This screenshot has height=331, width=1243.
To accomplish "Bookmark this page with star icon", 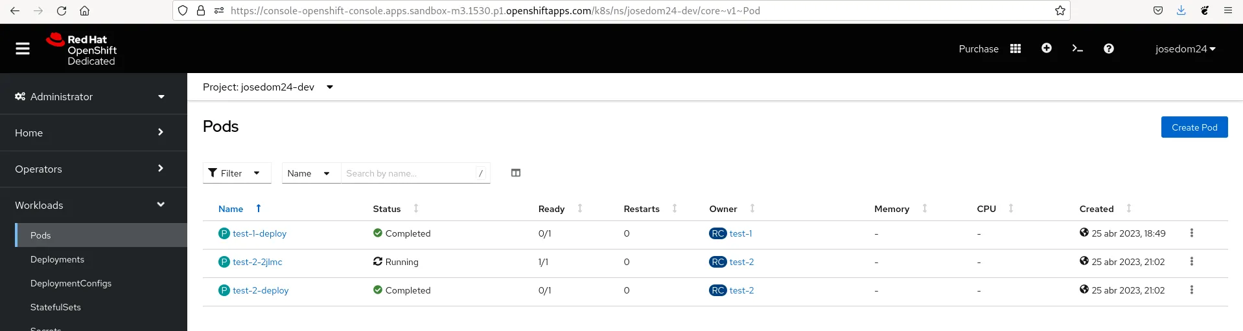I will click(x=1060, y=10).
